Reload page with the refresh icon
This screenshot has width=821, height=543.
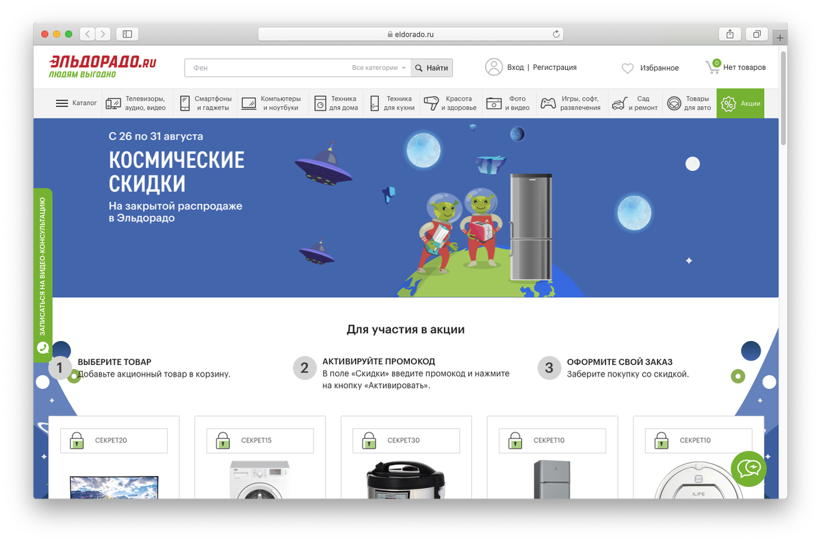pyautogui.click(x=556, y=34)
